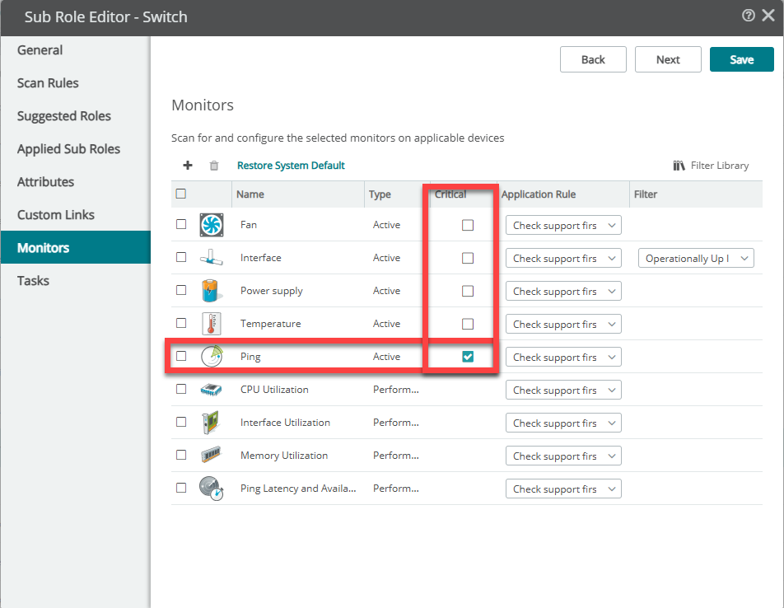Image resolution: width=784 pixels, height=608 pixels.
Task: Open Application Rule dropdown for Memory Utilization
Action: tap(563, 456)
